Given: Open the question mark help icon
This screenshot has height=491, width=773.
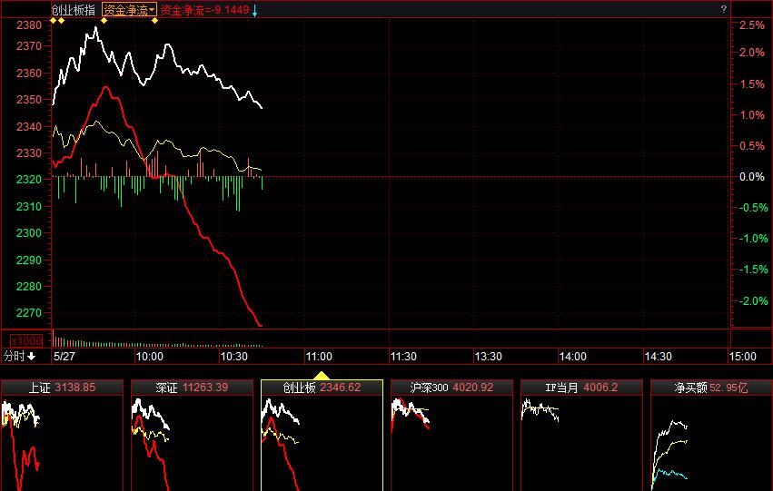Looking at the screenshot, I should (724, 9).
